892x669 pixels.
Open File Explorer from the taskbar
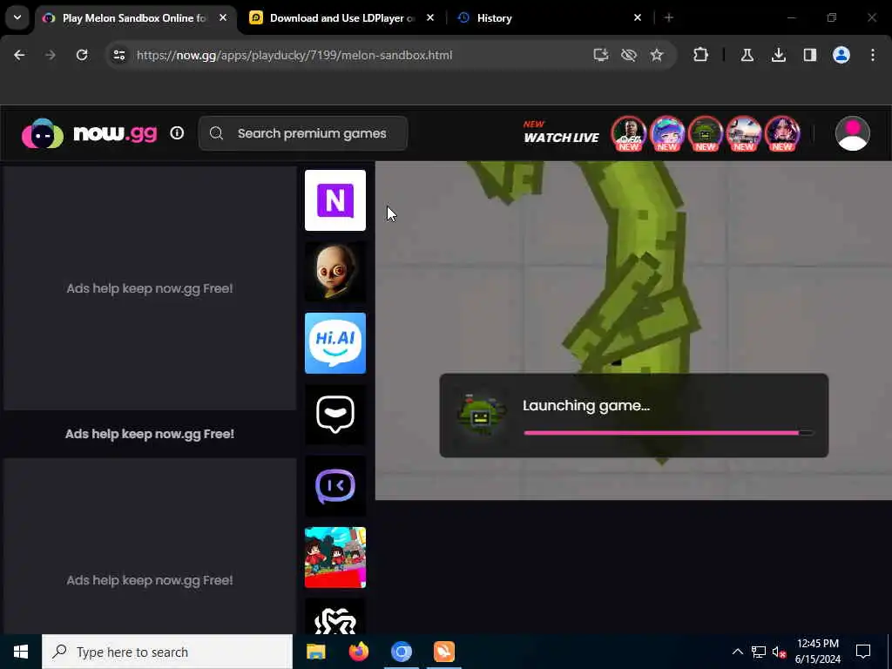tap(315, 652)
